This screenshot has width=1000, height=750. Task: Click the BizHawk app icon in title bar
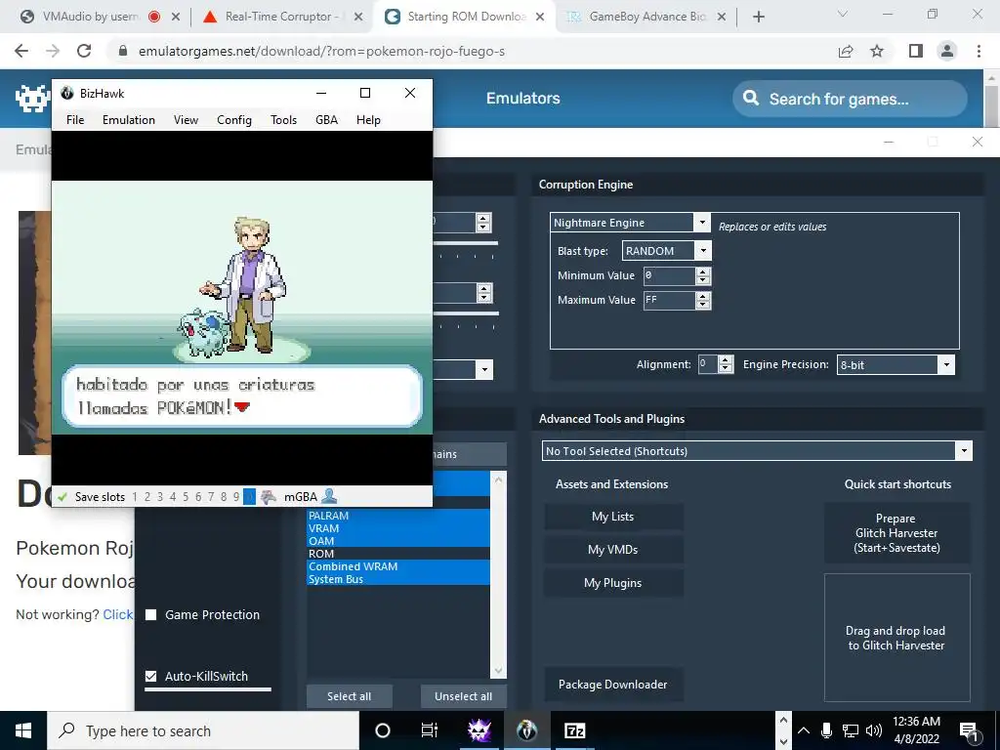67,93
